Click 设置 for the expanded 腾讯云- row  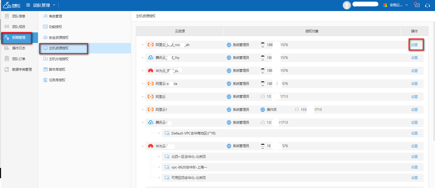(x=414, y=122)
